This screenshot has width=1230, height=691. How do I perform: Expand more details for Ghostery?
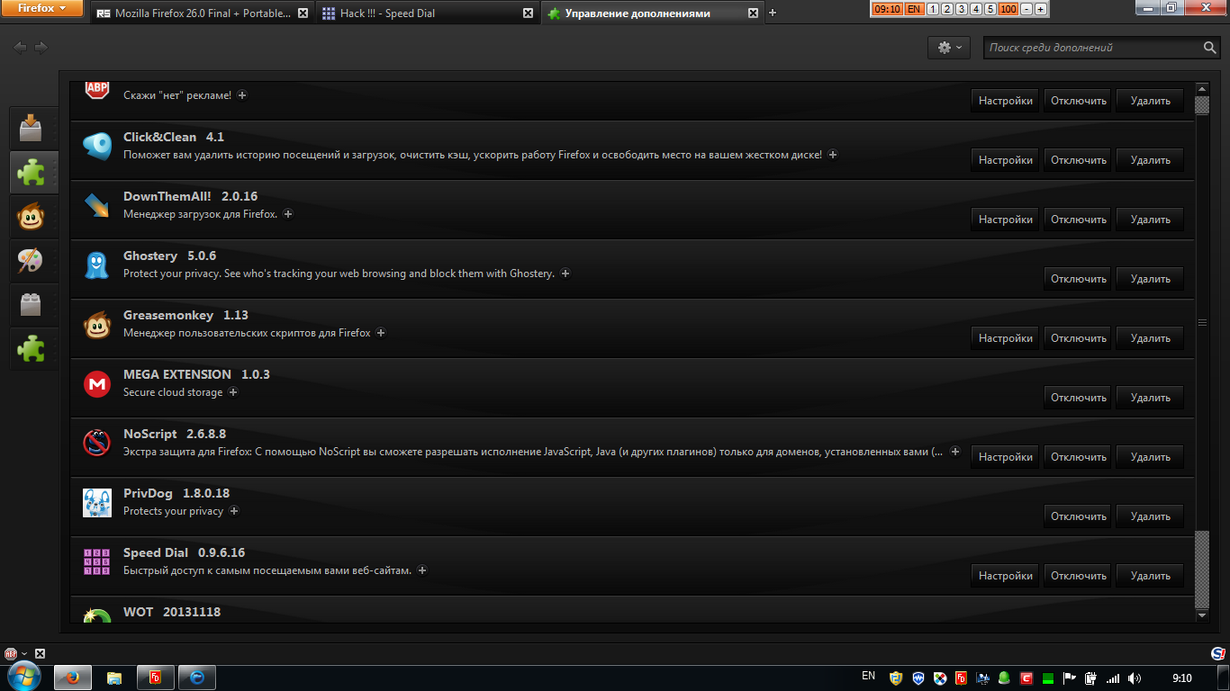point(565,274)
